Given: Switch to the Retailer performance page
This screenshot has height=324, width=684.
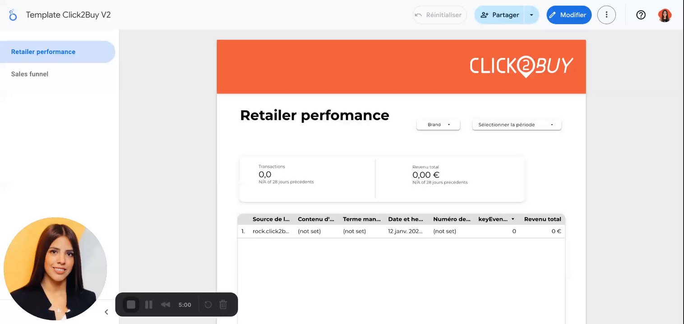Looking at the screenshot, I should click(58, 52).
